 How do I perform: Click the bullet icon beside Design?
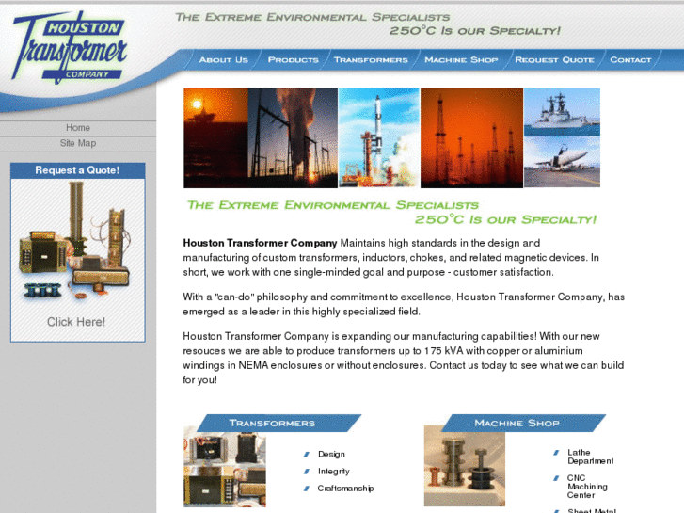click(307, 455)
